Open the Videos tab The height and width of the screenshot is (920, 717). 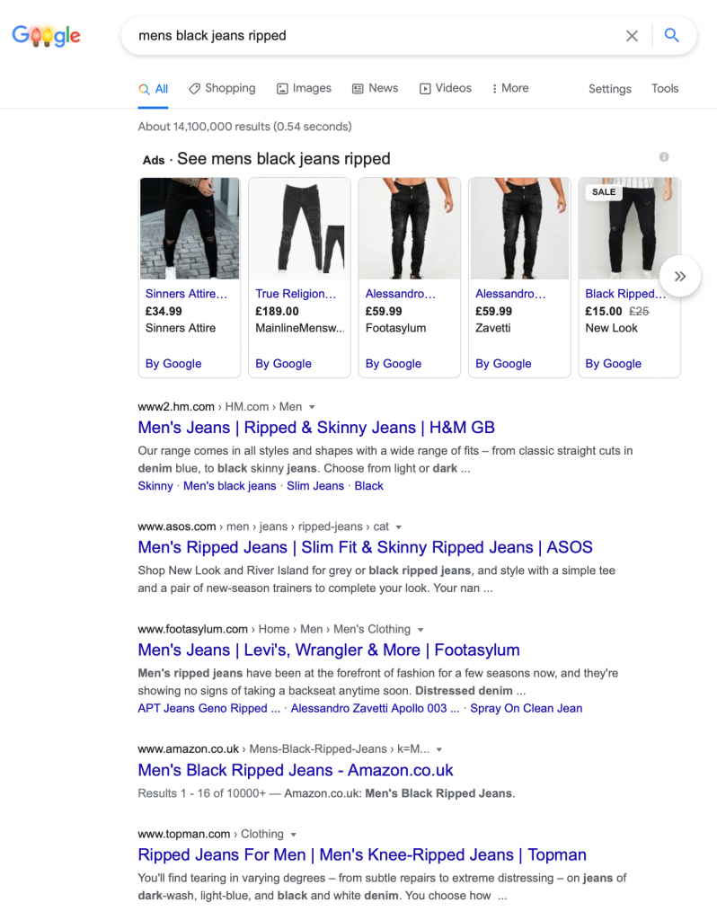coord(446,89)
